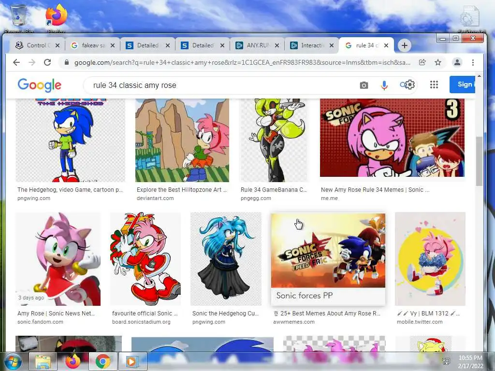Open the Hilltopzone Art deviantart thumbnail
Screen dimensions: 495x371
pyautogui.click(x=182, y=141)
